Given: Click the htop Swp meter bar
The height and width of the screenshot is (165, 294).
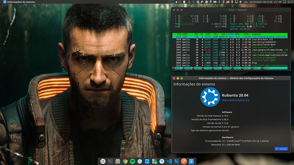Looking at the screenshot, I should tap(200, 26).
